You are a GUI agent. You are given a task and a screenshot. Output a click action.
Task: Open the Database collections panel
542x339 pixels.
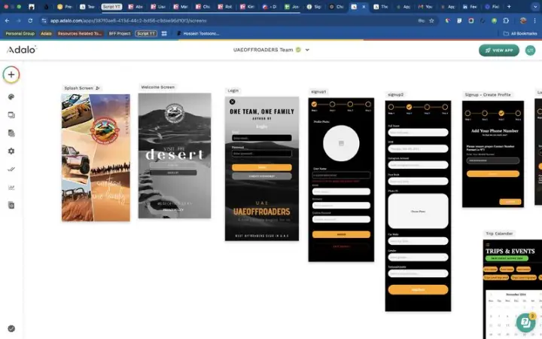coord(11,133)
